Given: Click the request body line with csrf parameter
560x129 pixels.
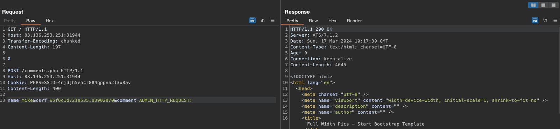Looking at the screenshot, I should [100, 100].
